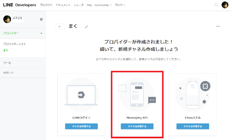
Task: Open the three-dot more options menu
Action: click(x=218, y=26)
